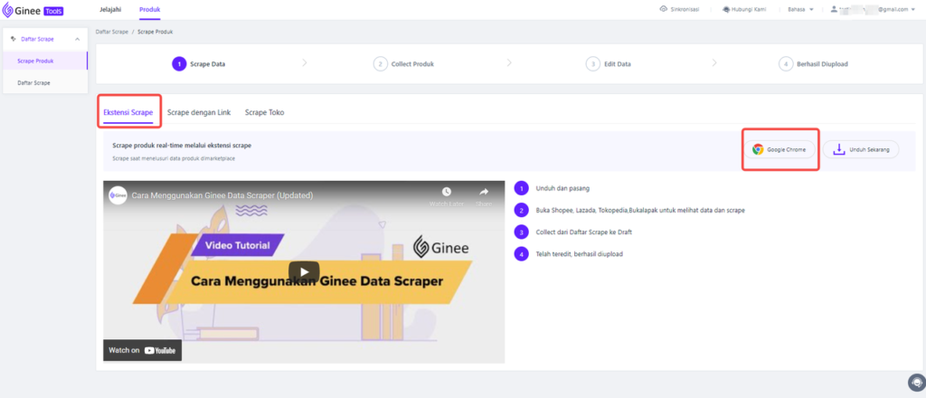This screenshot has width=926, height=398.
Task: Click step 1 Scrape Data
Action: [x=198, y=64]
